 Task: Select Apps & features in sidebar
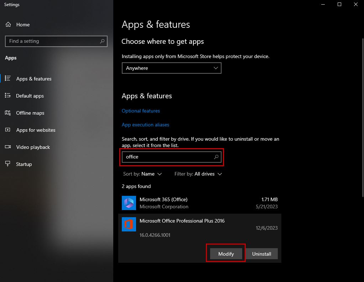(34, 79)
